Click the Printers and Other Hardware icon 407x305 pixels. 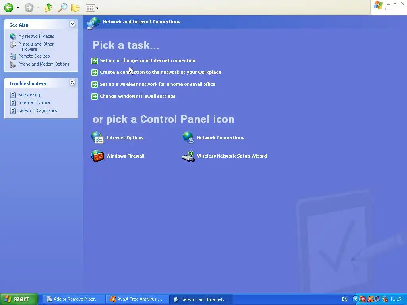12,44
